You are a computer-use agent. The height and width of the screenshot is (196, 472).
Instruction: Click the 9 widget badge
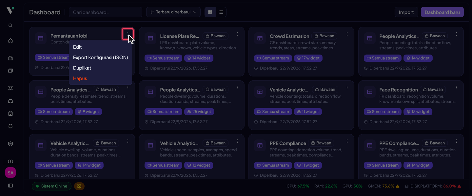[88, 112]
